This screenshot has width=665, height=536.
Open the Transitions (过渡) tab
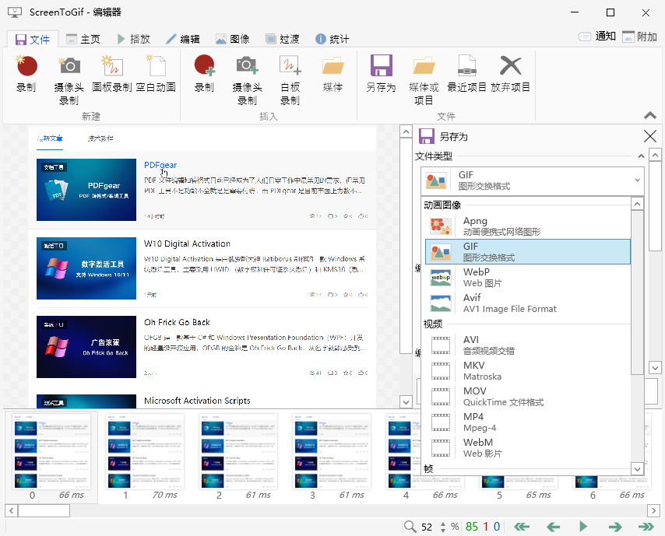(283, 40)
